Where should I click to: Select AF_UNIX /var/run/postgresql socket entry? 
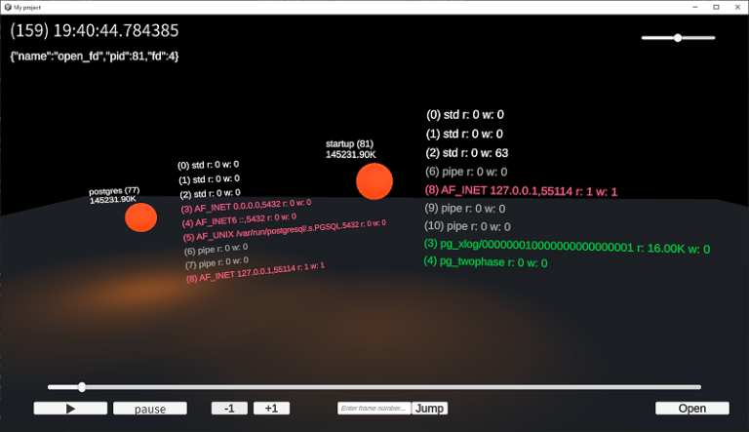(285, 230)
